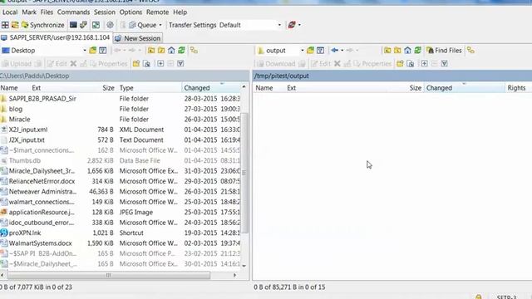Click local panel filter icon
The width and height of the screenshot is (532, 299).
pos(103,51)
